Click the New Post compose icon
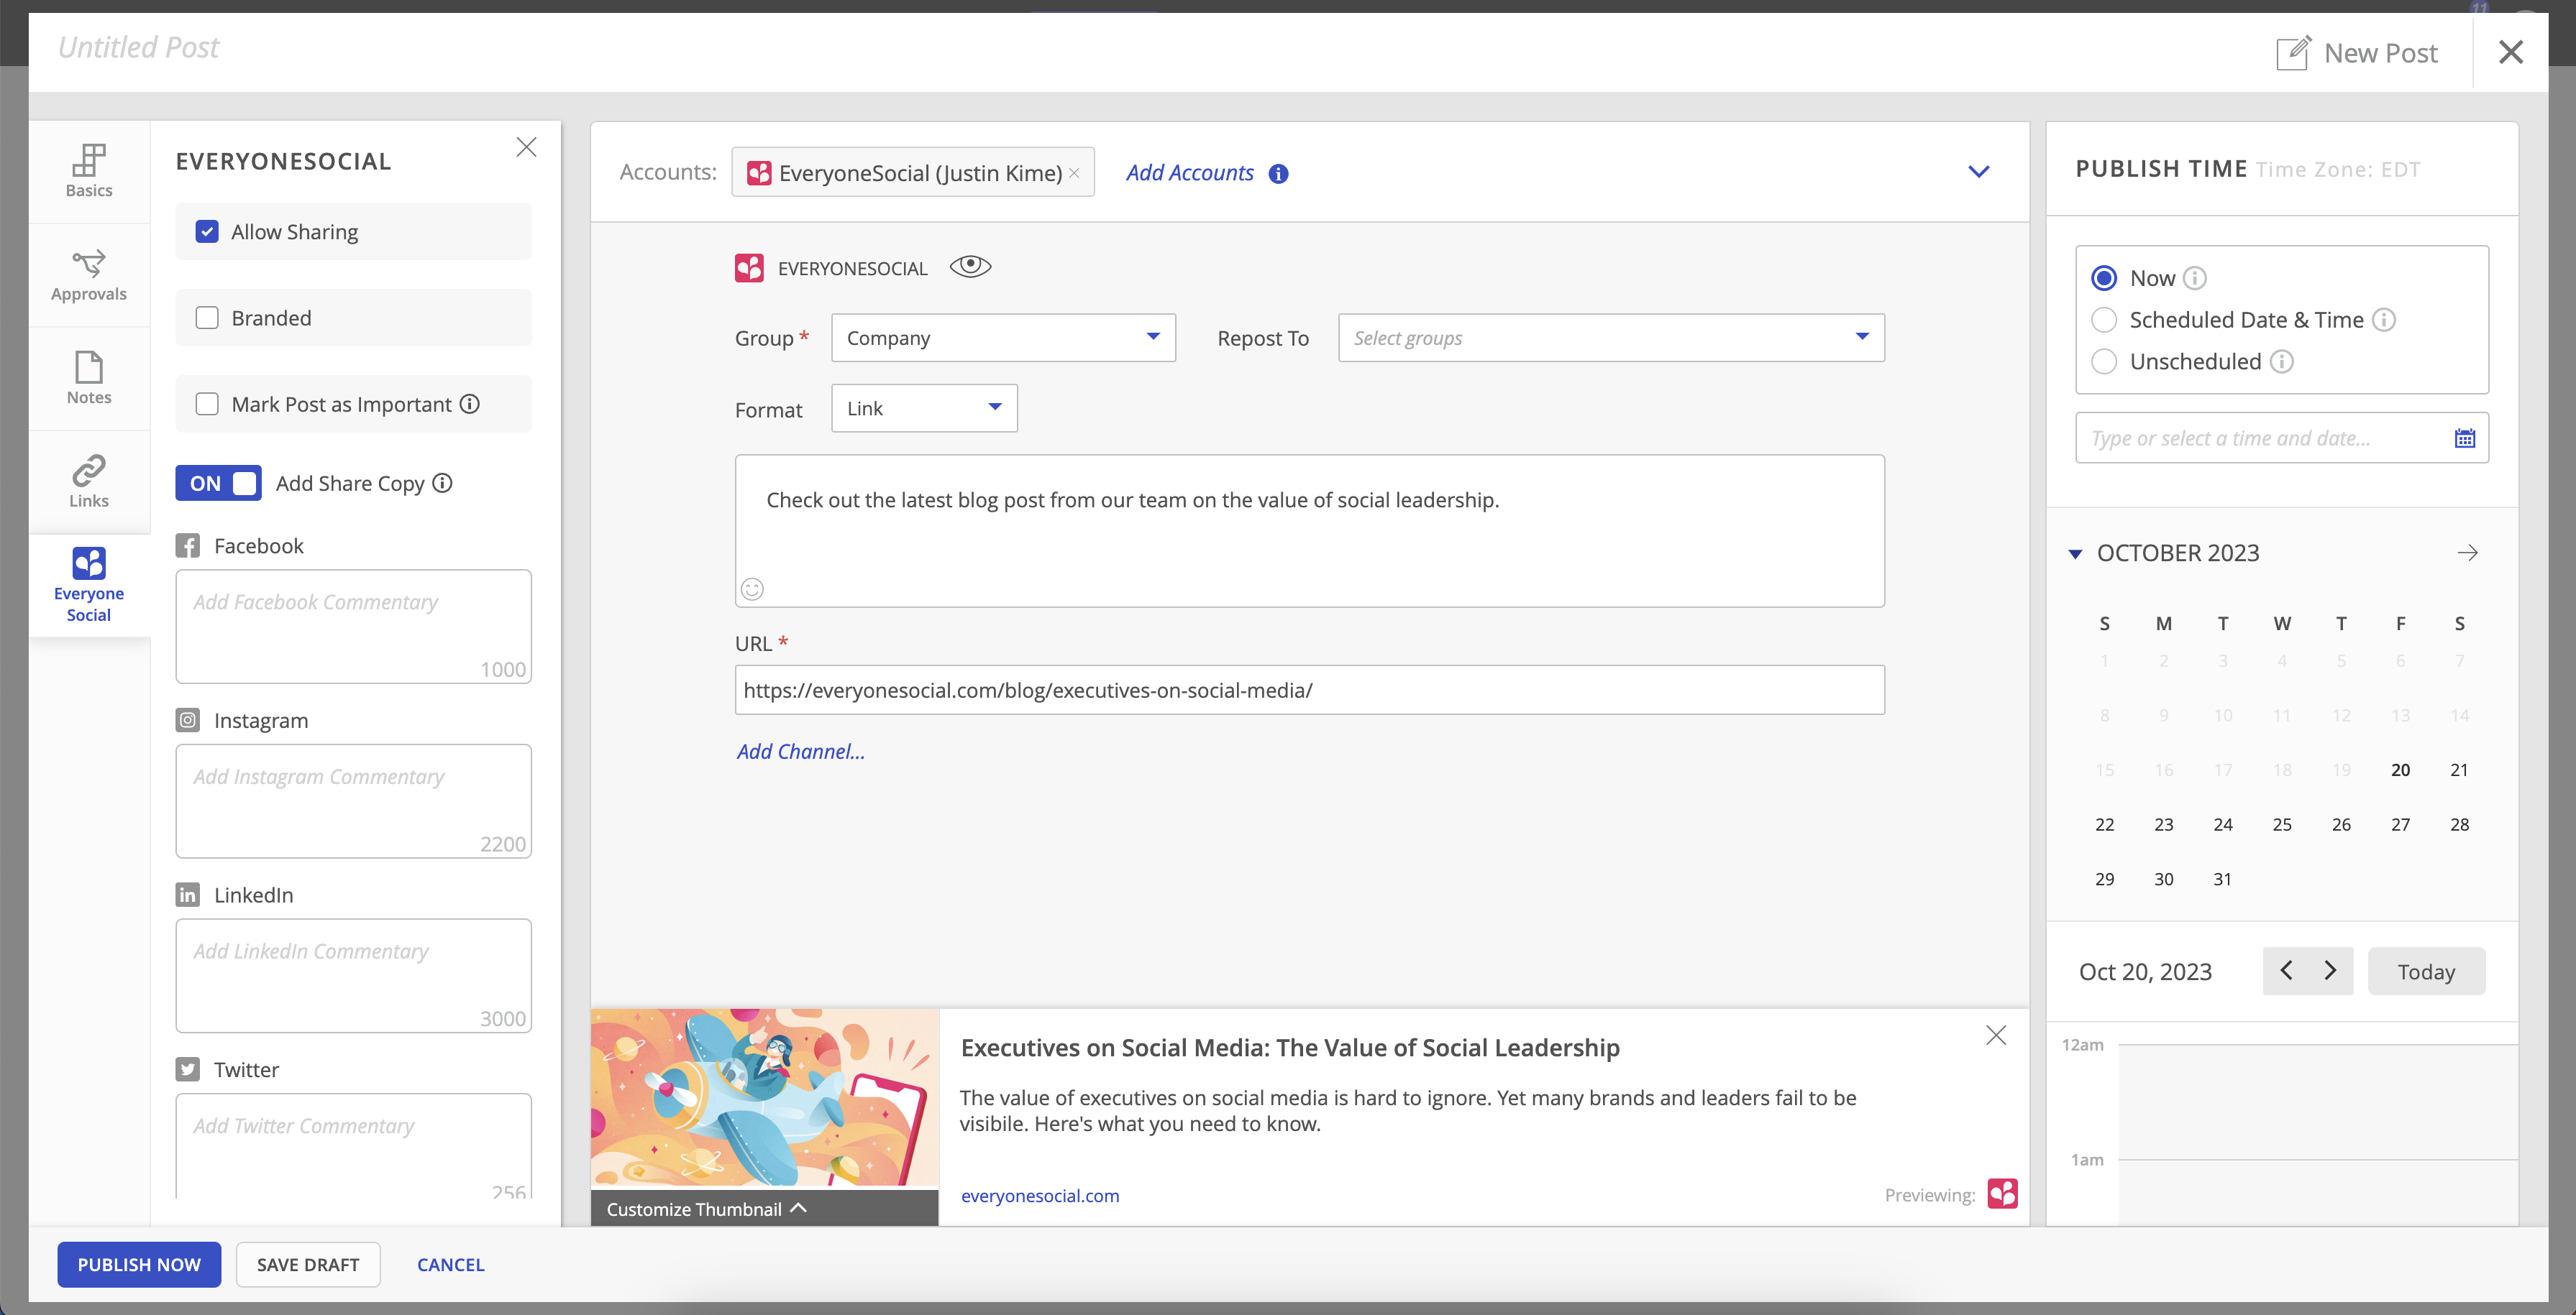The width and height of the screenshot is (2576, 1315). click(x=2293, y=53)
